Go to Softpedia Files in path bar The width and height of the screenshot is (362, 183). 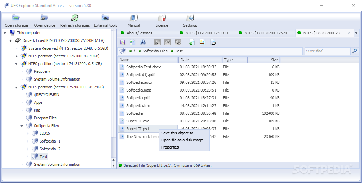tap(155, 51)
